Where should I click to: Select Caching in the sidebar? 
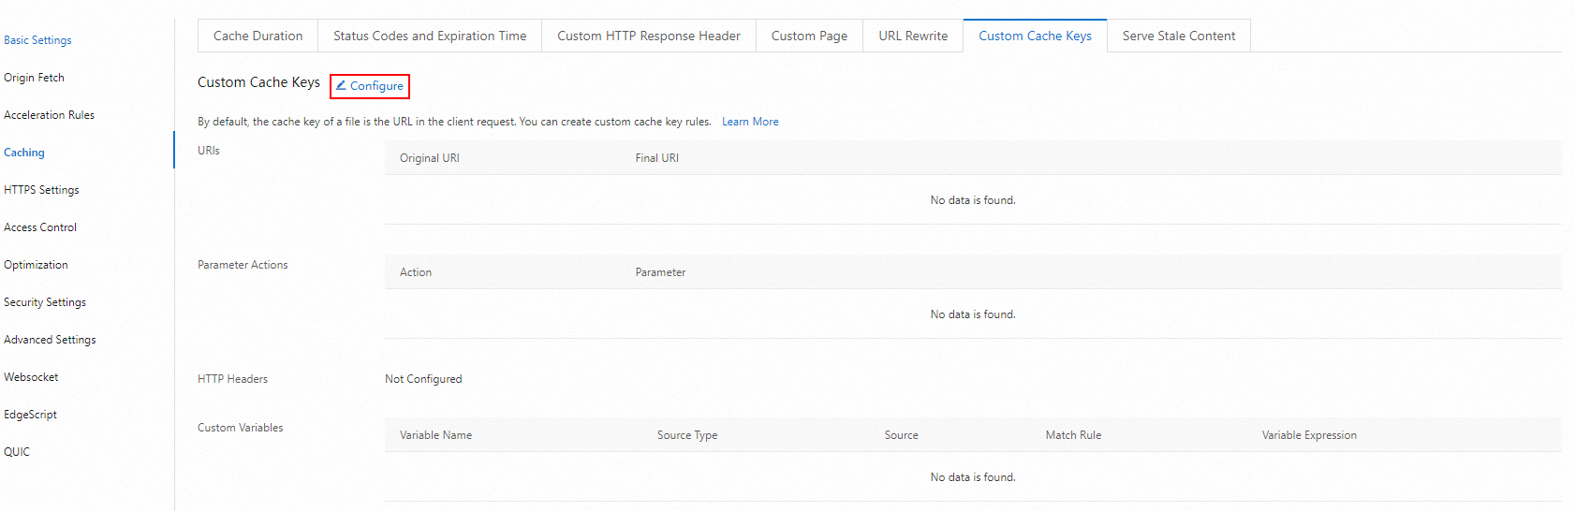coord(24,153)
